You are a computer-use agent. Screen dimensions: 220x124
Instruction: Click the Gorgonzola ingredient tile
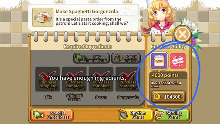[128, 79]
